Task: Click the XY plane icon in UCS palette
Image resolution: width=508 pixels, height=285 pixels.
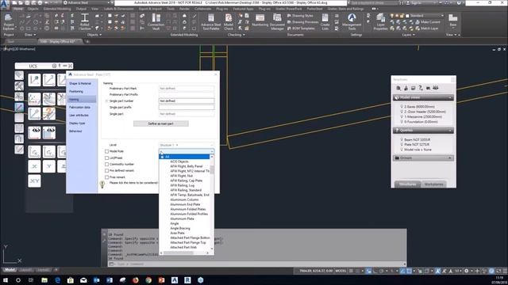Action: tap(34, 181)
